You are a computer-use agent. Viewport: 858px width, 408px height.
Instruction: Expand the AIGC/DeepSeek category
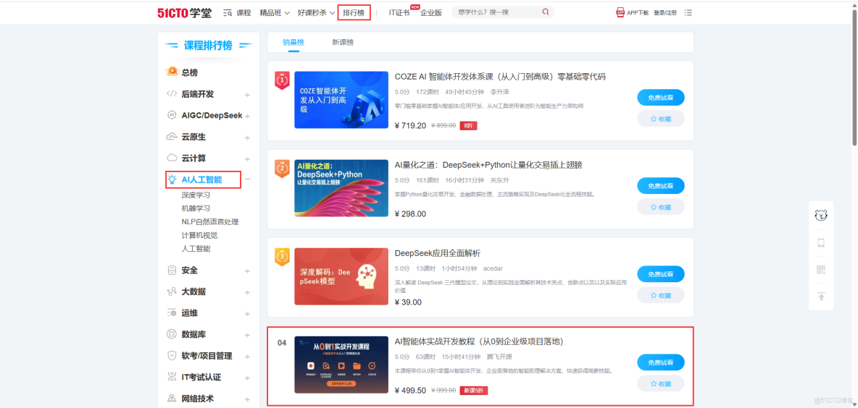(247, 116)
